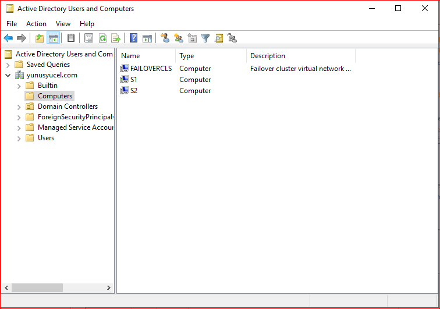Select the Builtin tree item
This screenshot has width=440, height=309.
pos(48,86)
